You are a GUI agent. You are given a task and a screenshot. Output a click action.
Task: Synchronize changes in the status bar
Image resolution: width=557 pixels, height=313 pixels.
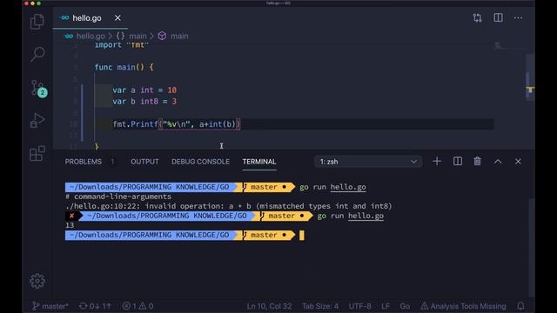[95, 306]
